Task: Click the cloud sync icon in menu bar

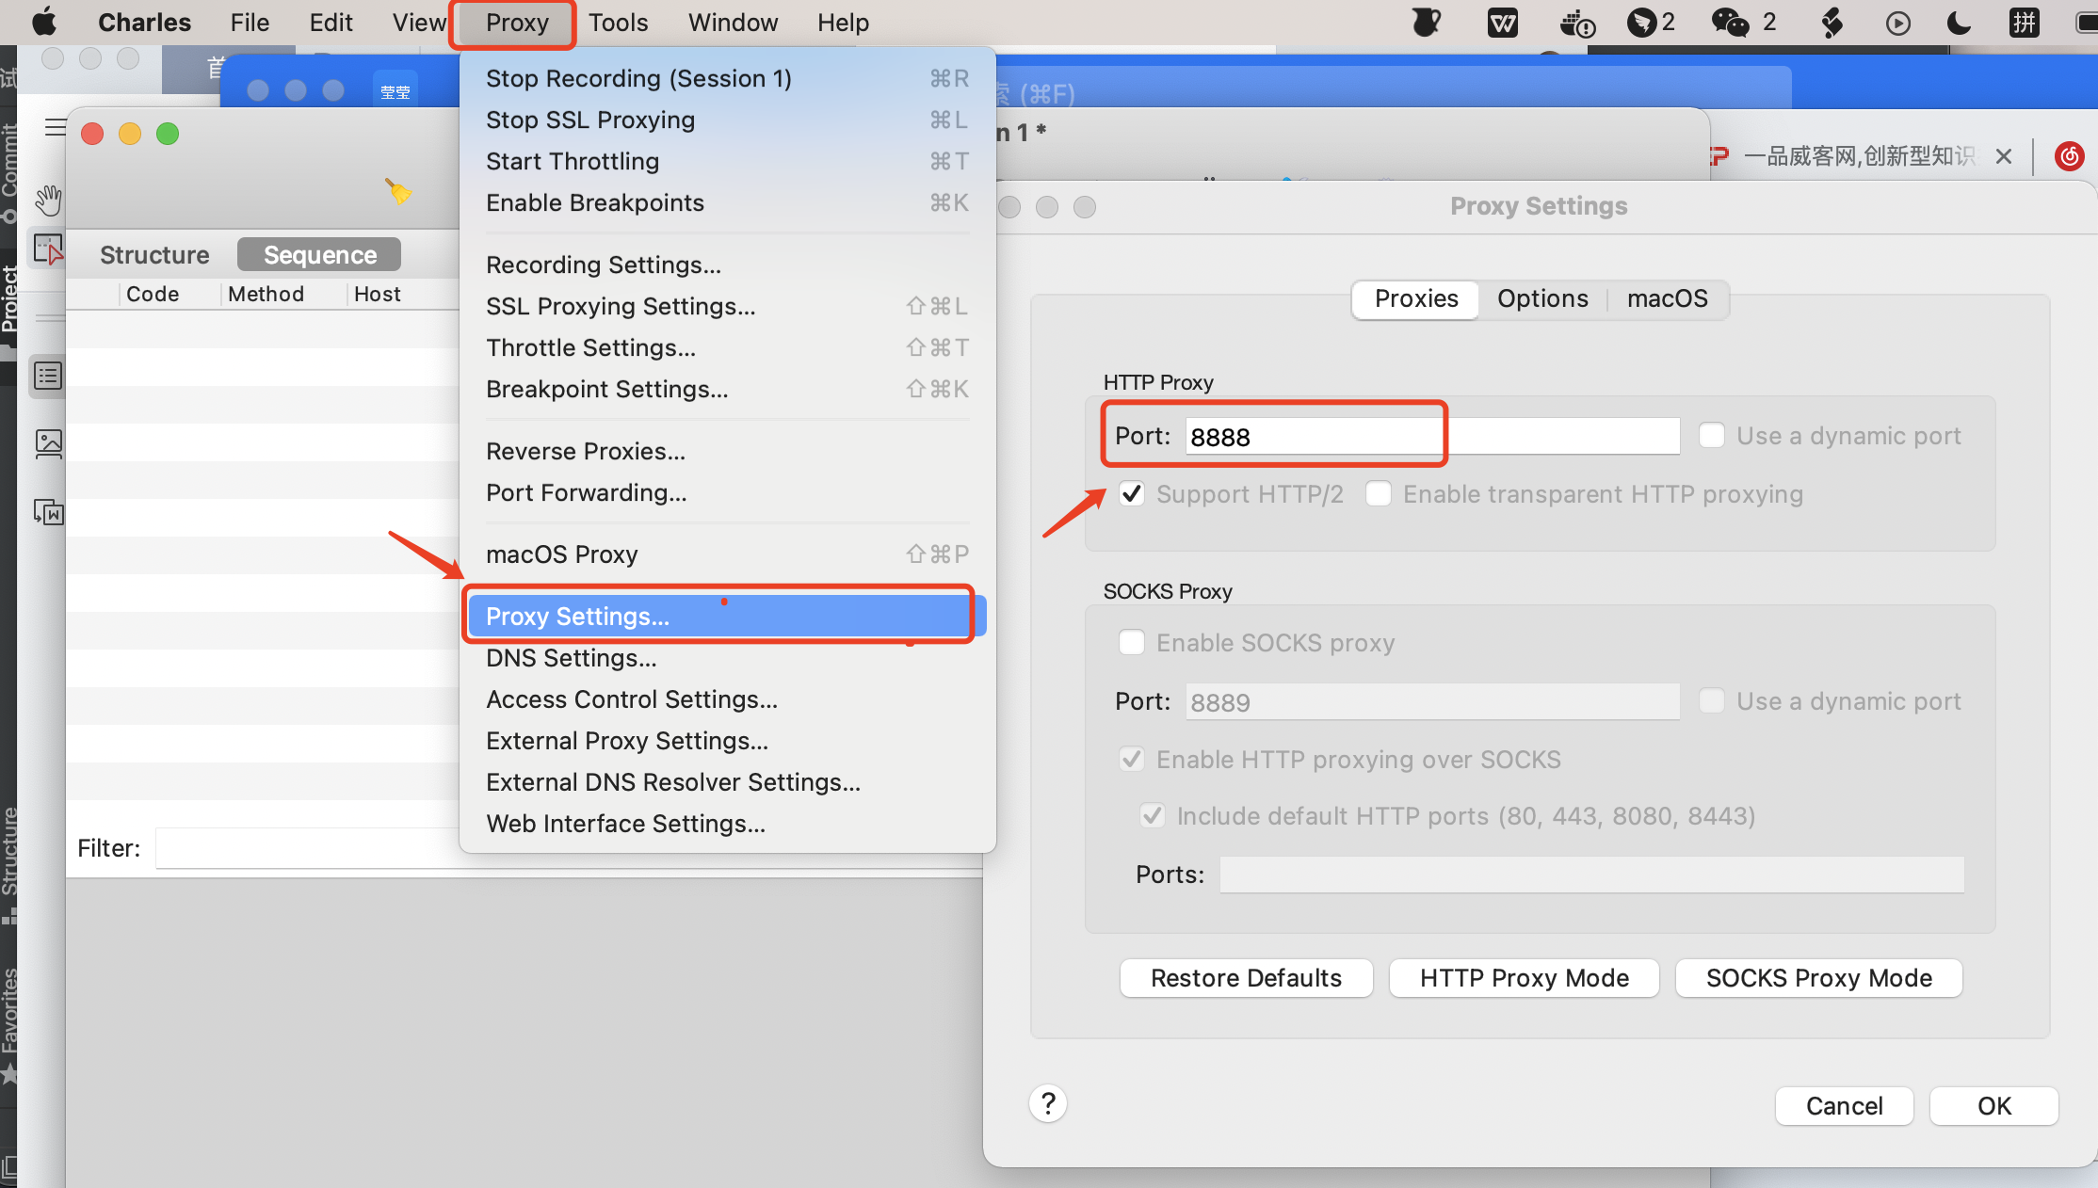Action: pyautogui.click(x=1576, y=22)
